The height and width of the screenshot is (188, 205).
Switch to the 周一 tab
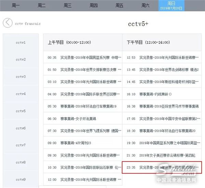pyautogui.click(x=15, y=5)
